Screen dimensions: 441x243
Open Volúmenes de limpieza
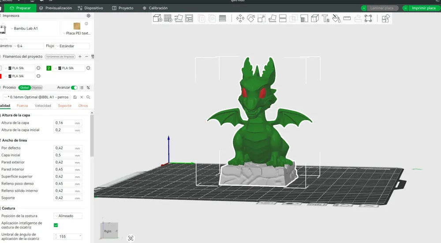[60, 57]
